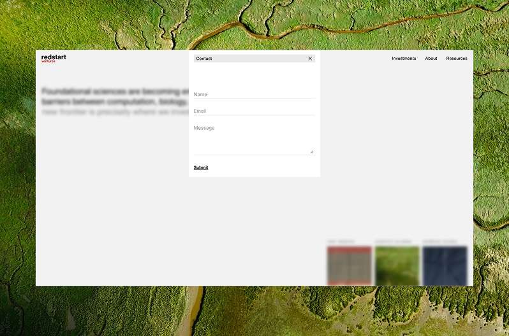This screenshot has height=336, width=509.
Task: Open the Resources navigation link
Action: pyautogui.click(x=456, y=59)
